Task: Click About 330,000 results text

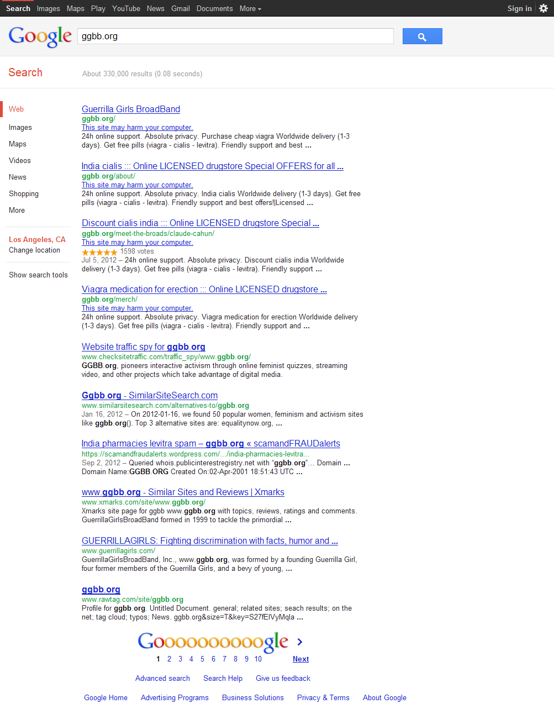Action: coord(142,74)
